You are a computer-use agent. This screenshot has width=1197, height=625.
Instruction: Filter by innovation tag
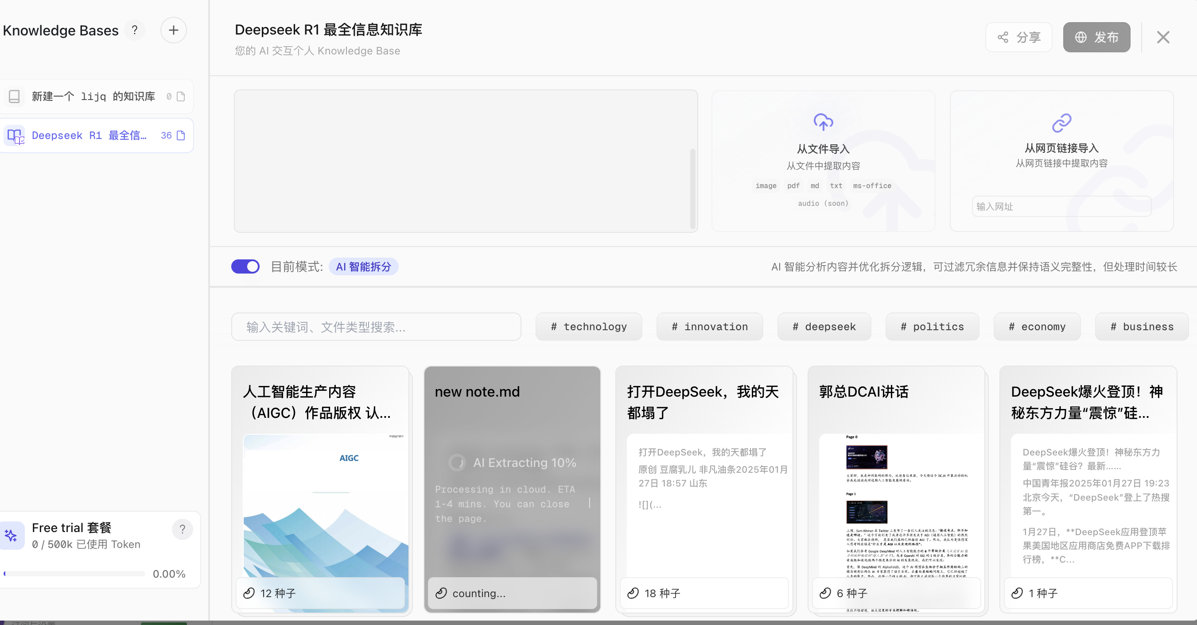(710, 327)
